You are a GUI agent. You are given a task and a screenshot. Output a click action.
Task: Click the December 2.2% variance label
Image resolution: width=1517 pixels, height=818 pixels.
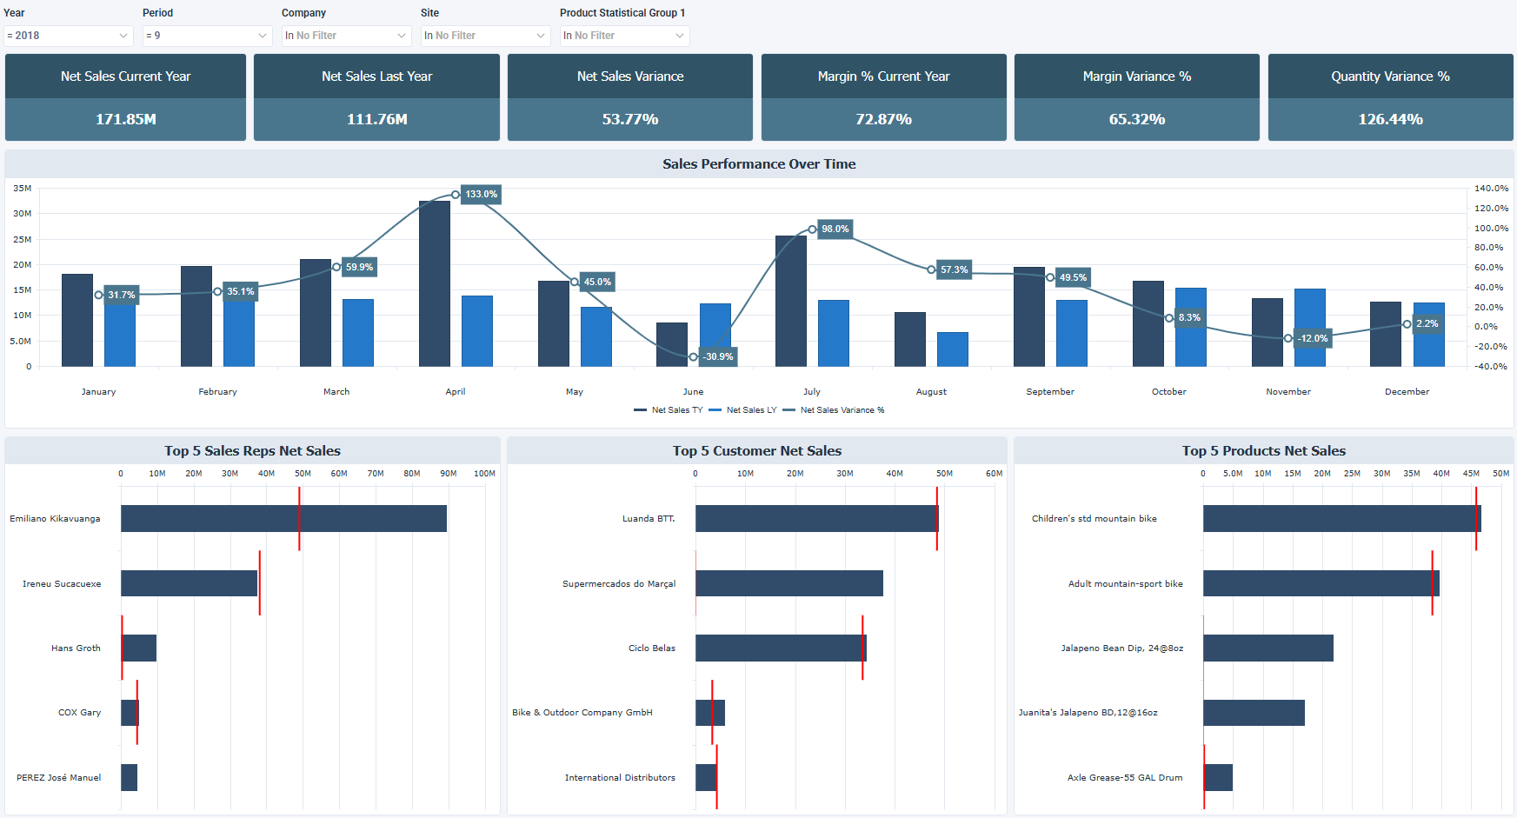(1427, 324)
